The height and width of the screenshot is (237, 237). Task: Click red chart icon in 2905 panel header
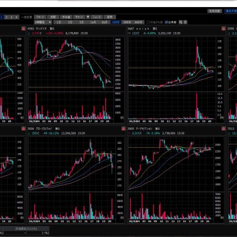[223, 129]
